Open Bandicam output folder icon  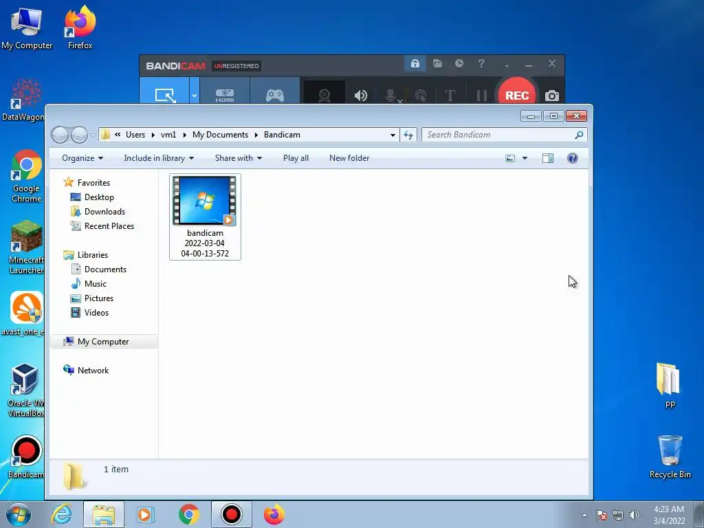[437, 63]
